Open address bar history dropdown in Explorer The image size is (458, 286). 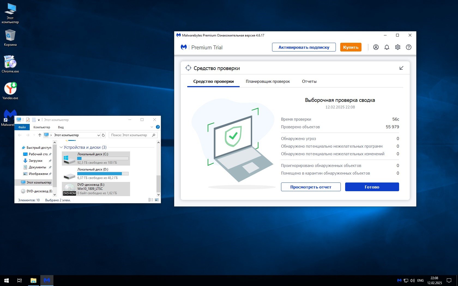[x=98, y=135]
